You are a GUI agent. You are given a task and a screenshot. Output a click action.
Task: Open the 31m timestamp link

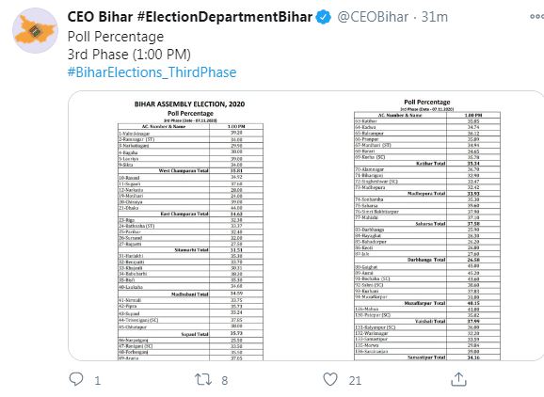click(435, 17)
